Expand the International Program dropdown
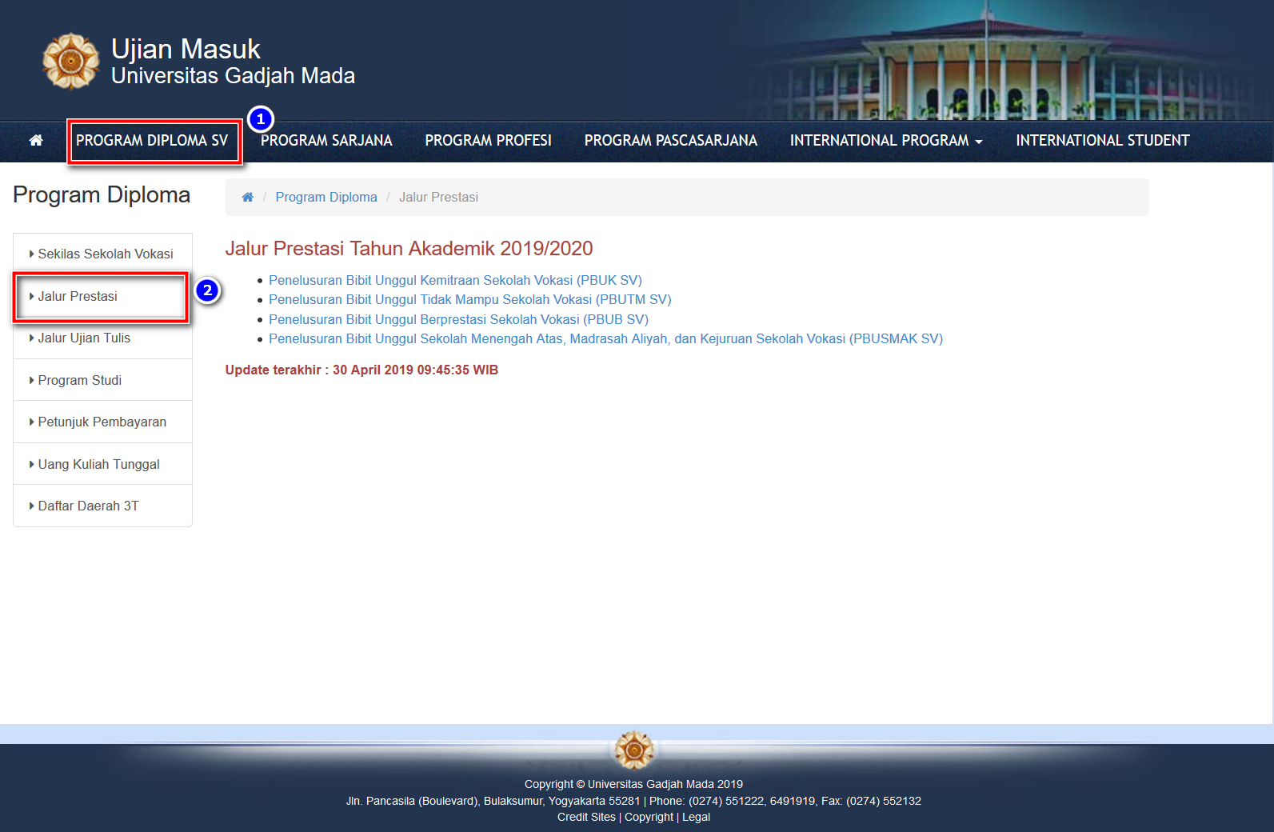Viewport: 1274px width, 832px height. [x=886, y=141]
